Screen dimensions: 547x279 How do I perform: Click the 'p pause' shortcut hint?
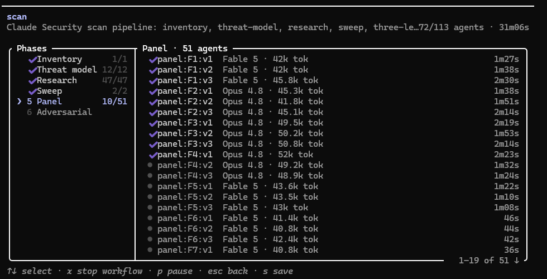(x=175, y=271)
